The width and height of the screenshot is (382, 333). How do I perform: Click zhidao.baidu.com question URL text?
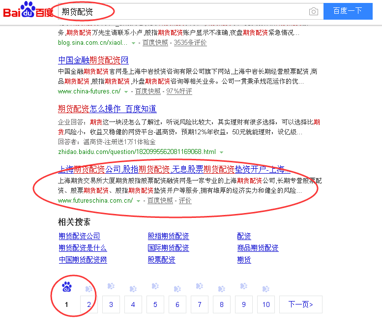137,152
